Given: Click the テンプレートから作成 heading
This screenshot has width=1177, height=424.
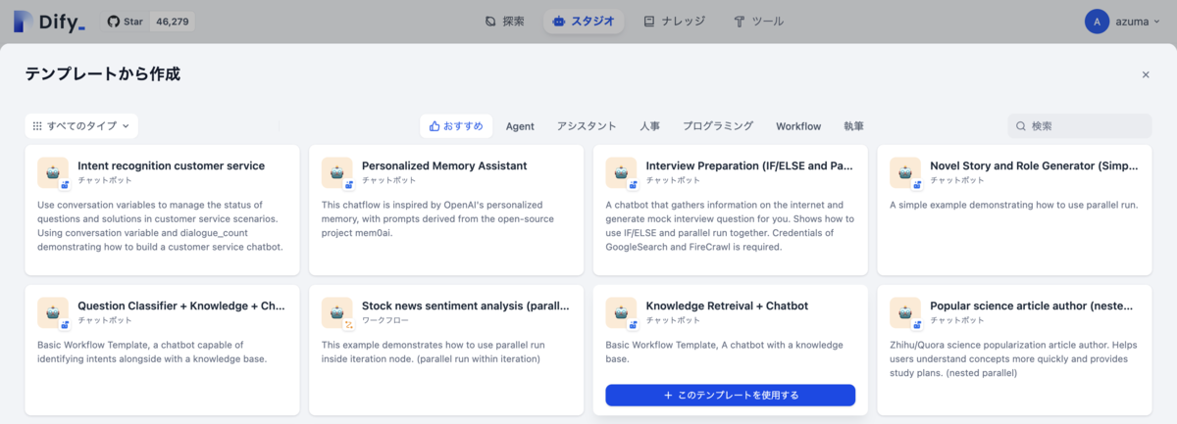Looking at the screenshot, I should pos(103,74).
